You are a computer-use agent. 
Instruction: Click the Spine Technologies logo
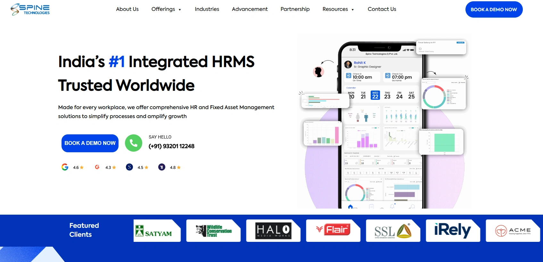(30, 9)
